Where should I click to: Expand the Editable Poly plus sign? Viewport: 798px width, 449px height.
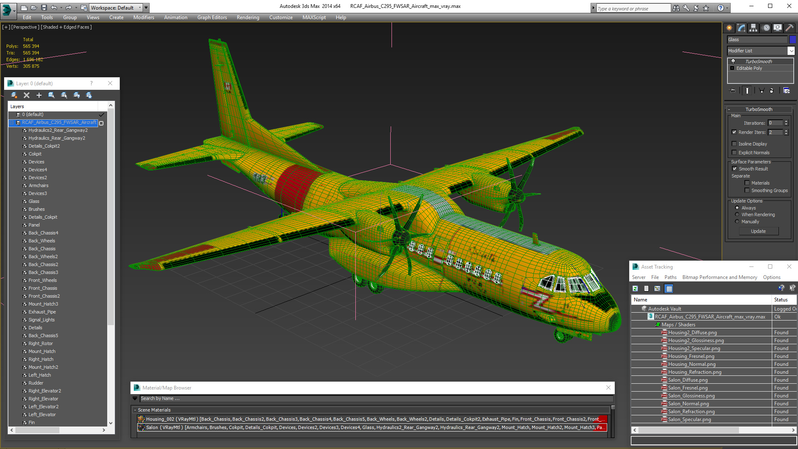732,68
